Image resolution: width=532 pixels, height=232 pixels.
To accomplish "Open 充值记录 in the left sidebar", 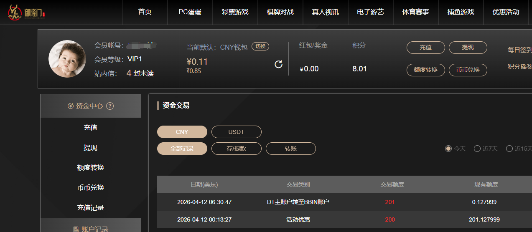I will (90, 208).
